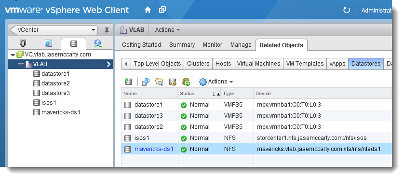Viewport: 404px width, 179px height.
Task: Click mavericks-ds1 row datastore icon in table
Action: [x=128, y=149]
